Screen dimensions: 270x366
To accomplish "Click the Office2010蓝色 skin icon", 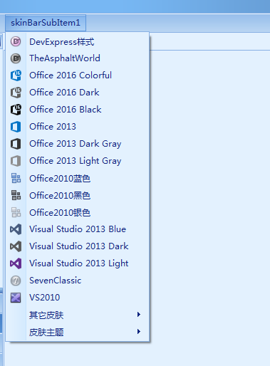I will (16, 178).
